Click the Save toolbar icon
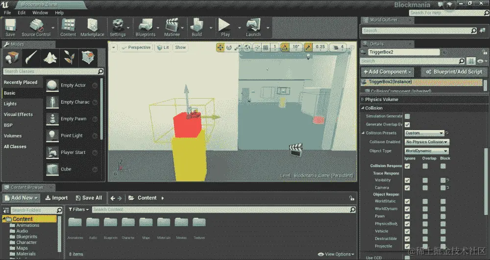 pos(10,28)
